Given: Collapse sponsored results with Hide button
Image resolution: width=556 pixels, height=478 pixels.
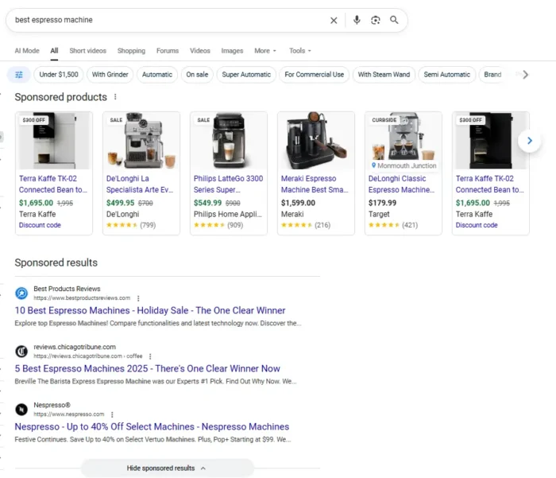Looking at the screenshot, I should click(x=167, y=468).
